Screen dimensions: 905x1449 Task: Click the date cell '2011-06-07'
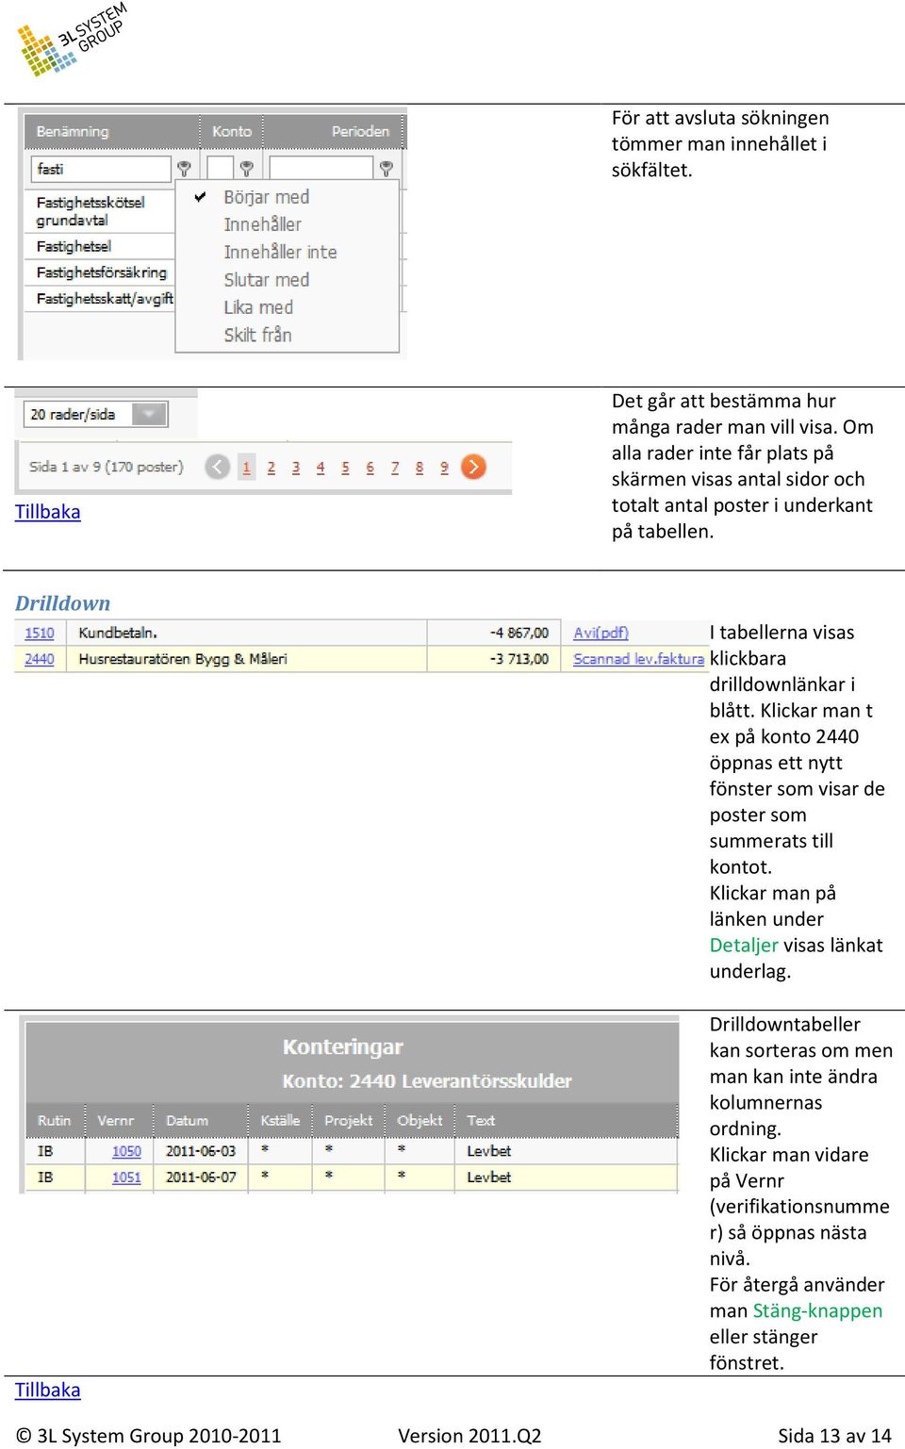201,1177
